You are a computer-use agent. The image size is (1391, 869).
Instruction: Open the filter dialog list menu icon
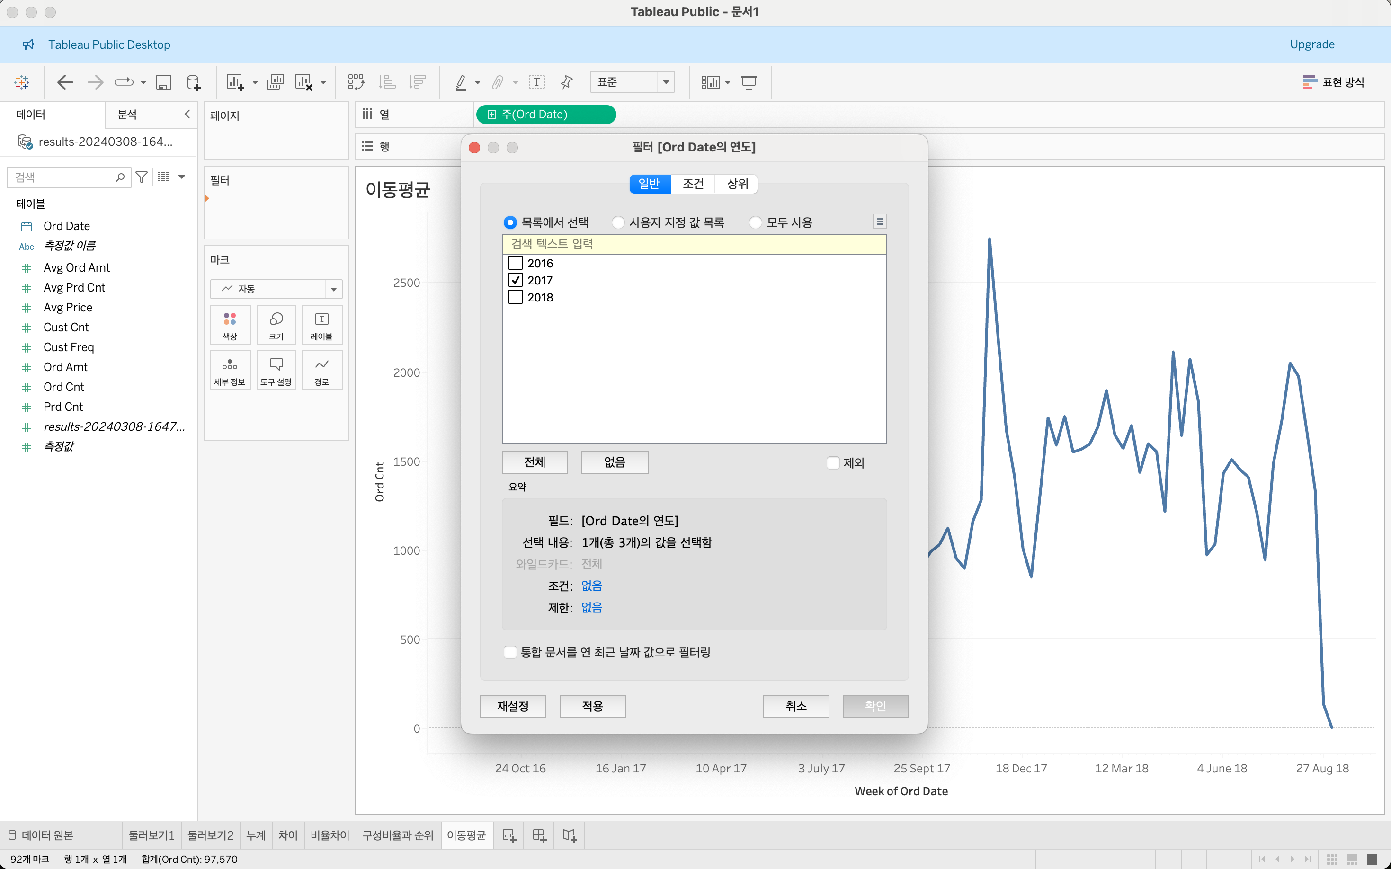pos(879,222)
